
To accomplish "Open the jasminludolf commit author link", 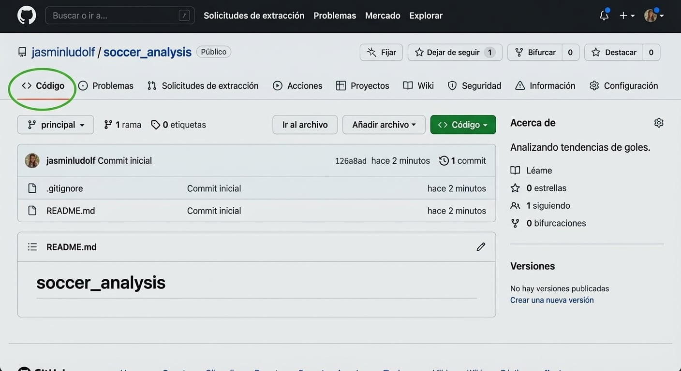I will (x=71, y=160).
